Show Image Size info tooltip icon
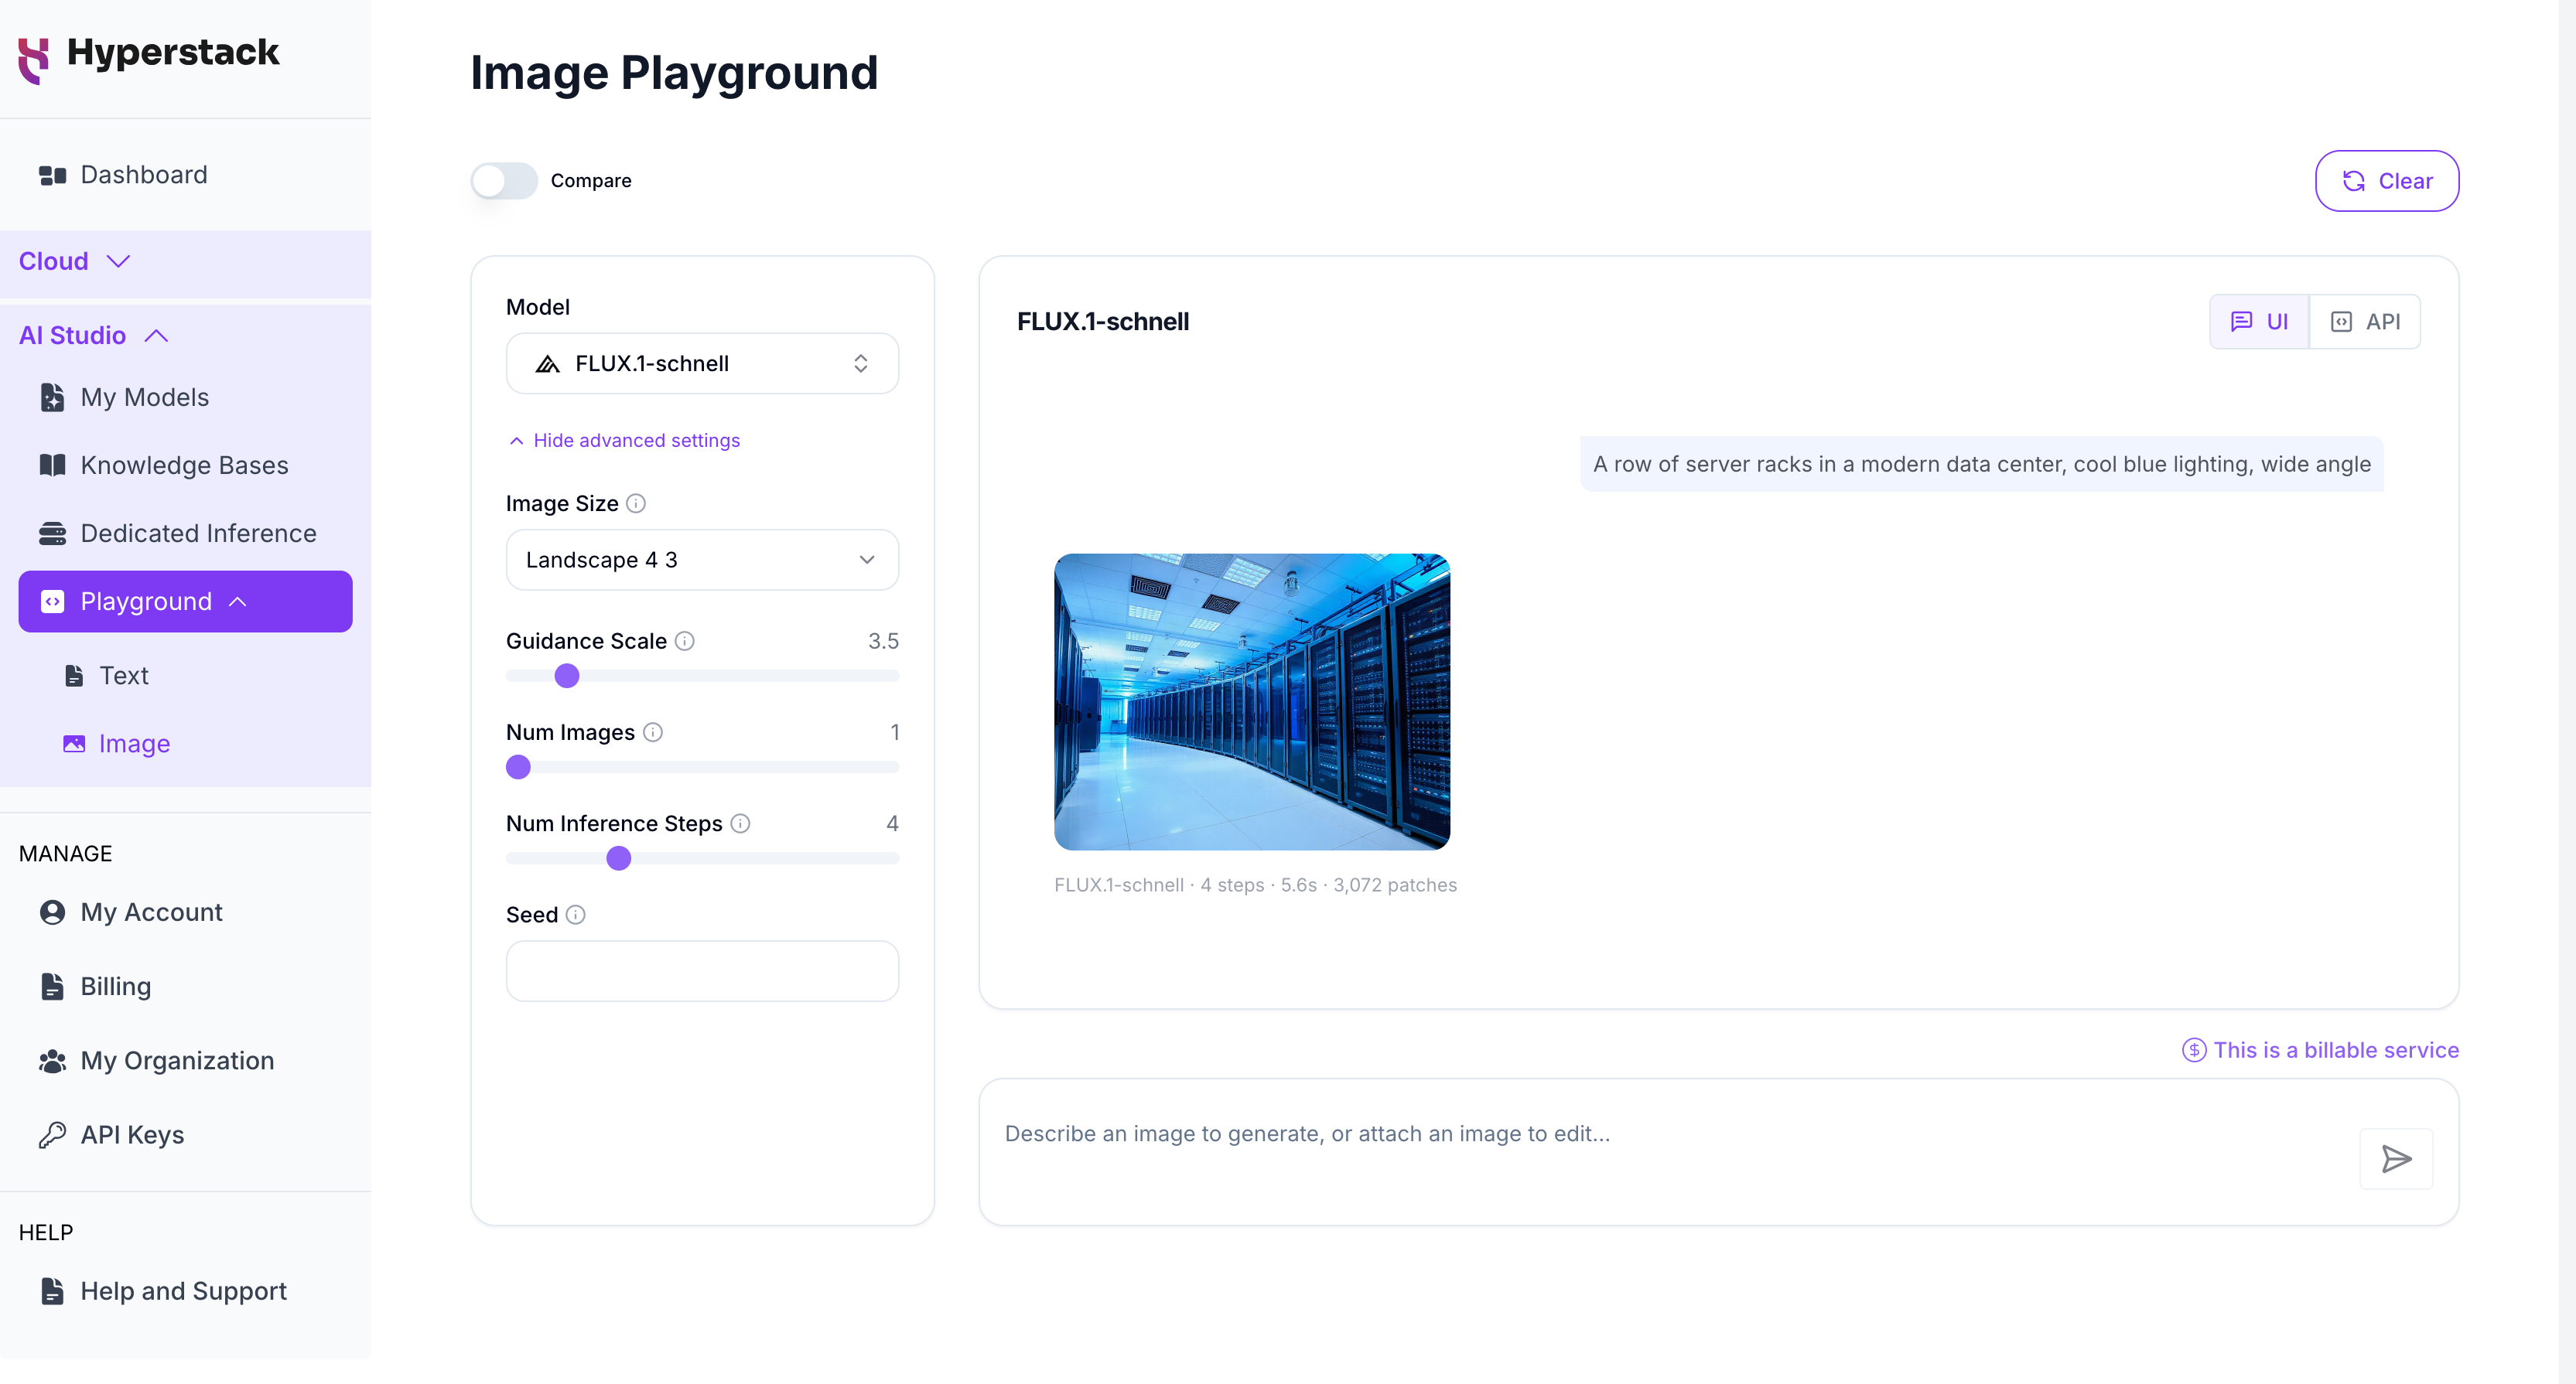The image size is (2576, 1384). tap(636, 503)
